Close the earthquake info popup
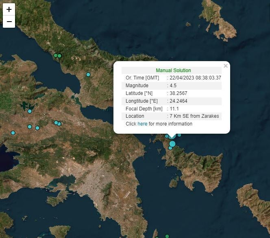The width and height of the screenshot is (270, 238). pyautogui.click(x=226, y=66)
